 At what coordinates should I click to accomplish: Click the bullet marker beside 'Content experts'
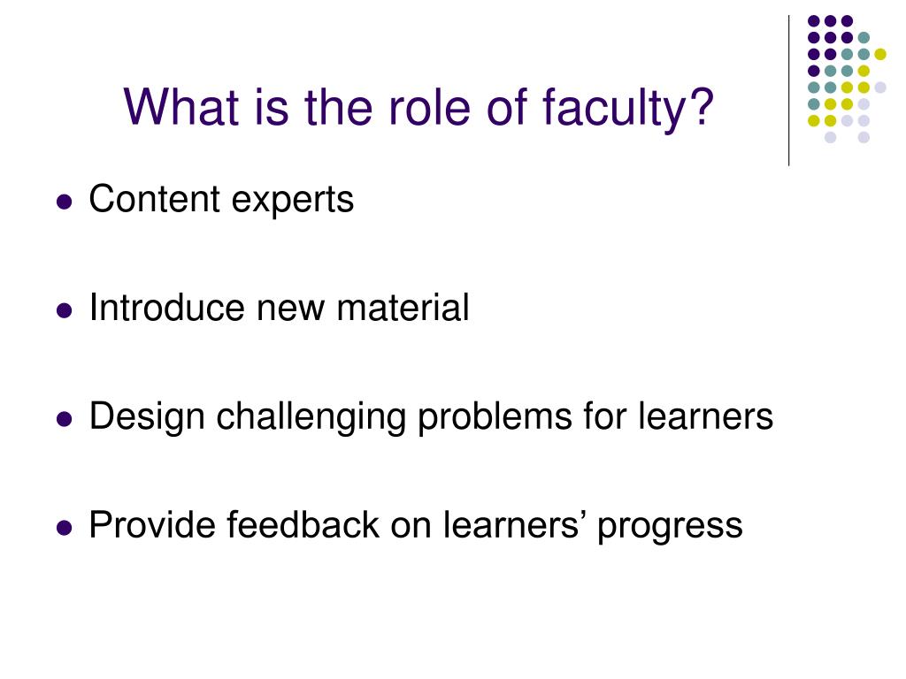click(x=64, y=202)
